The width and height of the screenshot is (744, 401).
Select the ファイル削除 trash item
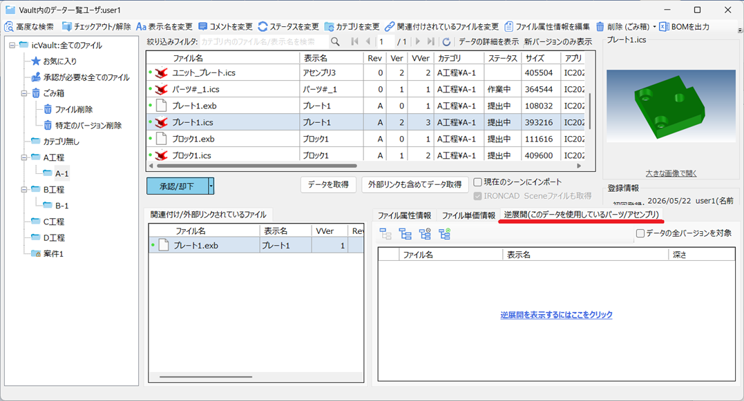pyautogui.click(x=68, y=110)
